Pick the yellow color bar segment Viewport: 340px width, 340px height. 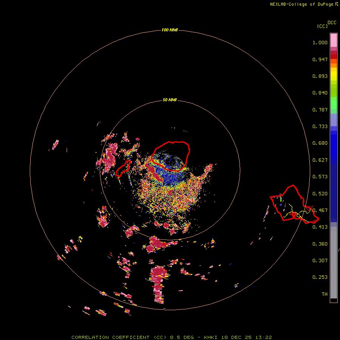[x=334, y=74]
